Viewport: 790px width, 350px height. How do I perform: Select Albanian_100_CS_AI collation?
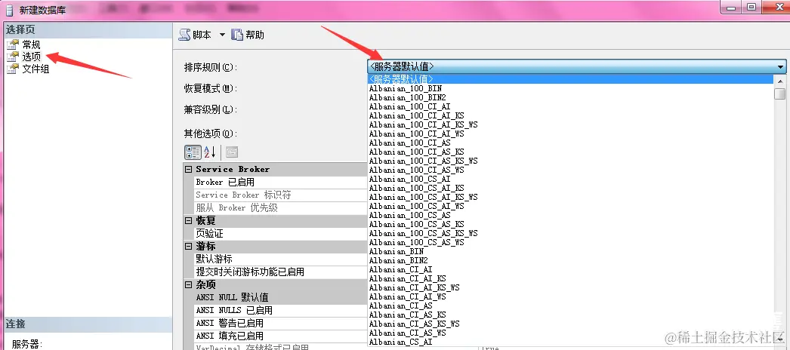570,179
